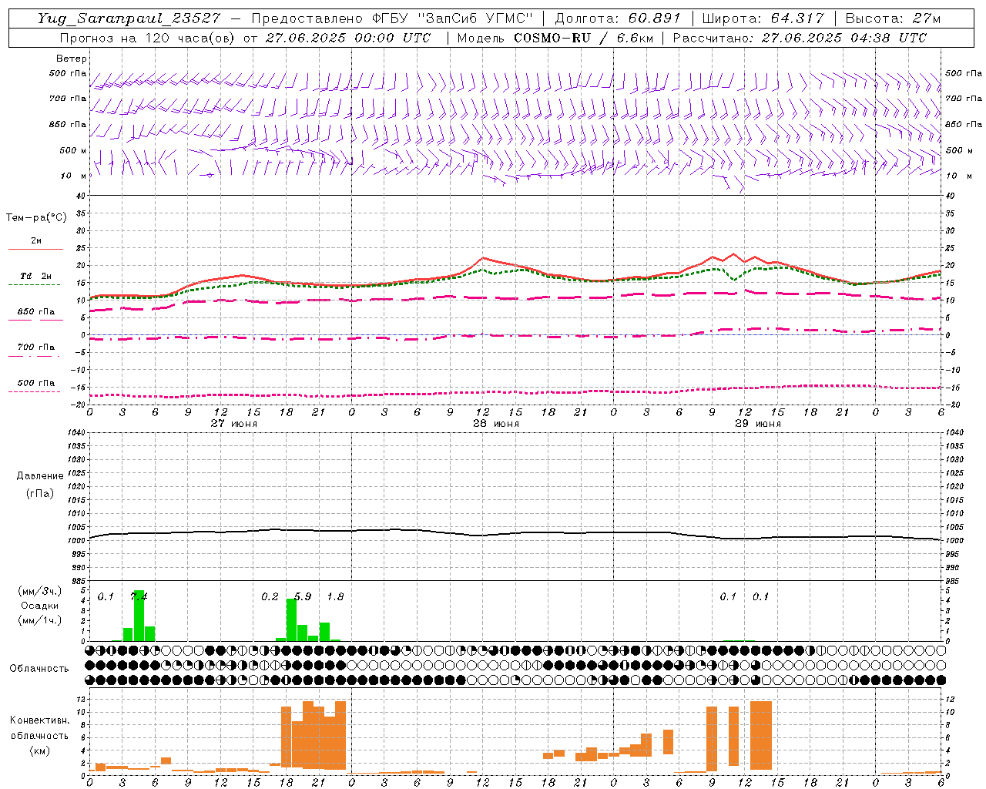The image size is (986, 789).
Task: Click the 29 июня date label
Action: pyautogui.click(x=758, y=424)
